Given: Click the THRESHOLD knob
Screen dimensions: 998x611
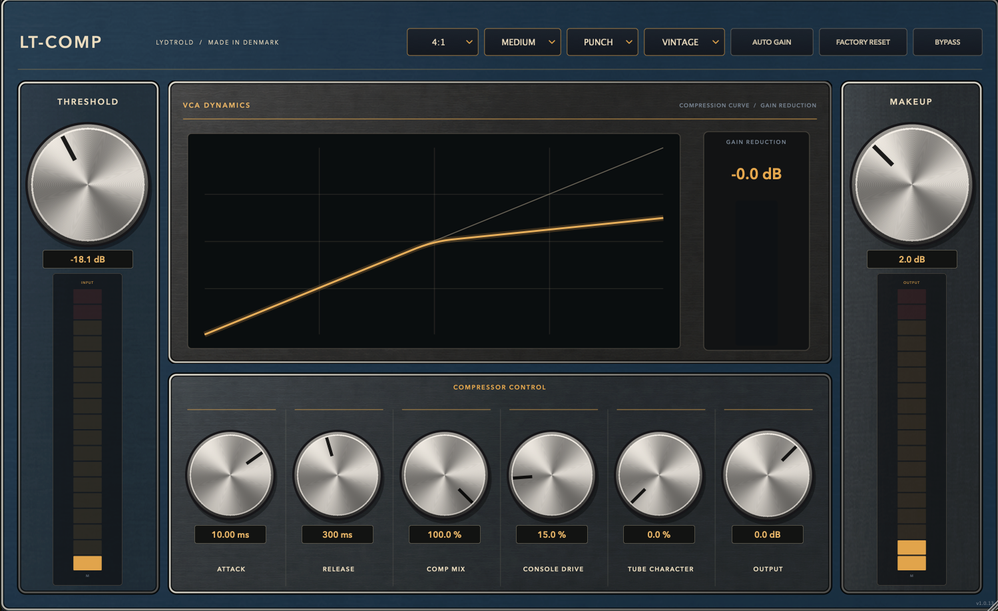Looking at the screenshot, I should click(88, 184).
